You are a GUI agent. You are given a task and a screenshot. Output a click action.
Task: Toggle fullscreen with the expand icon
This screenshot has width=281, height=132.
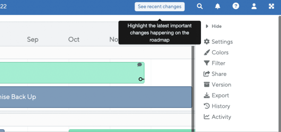(271, 6)
